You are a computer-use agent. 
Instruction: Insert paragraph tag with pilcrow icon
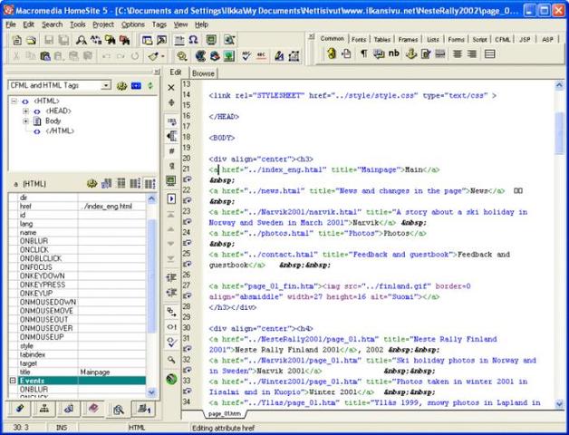pyautogui.click(x=363, y=54)
